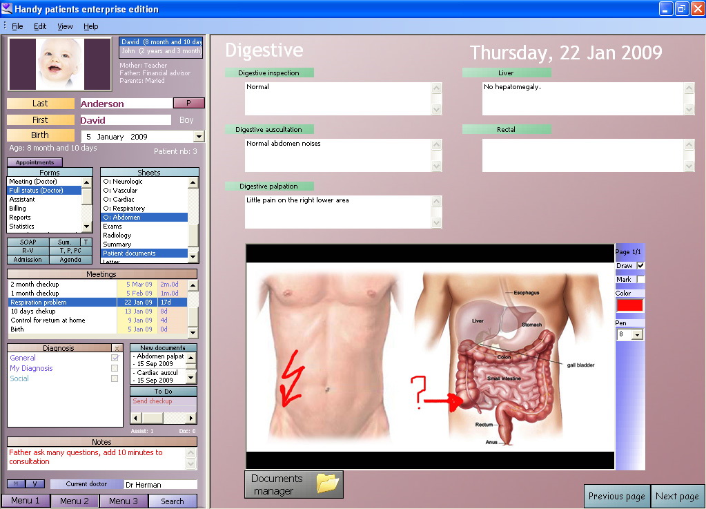Click the Search button

coord(173,501)
